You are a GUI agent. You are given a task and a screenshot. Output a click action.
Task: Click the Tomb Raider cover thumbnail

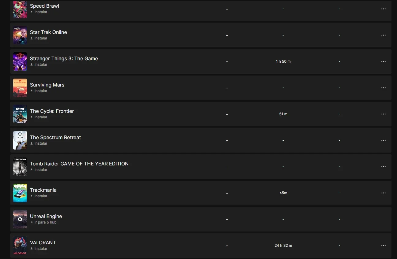20,167
